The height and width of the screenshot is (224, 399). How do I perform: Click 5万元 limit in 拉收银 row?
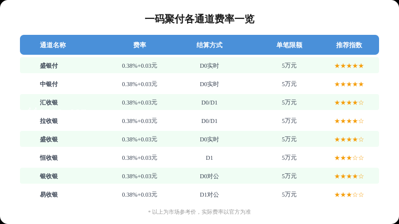[x=289, y=121]
